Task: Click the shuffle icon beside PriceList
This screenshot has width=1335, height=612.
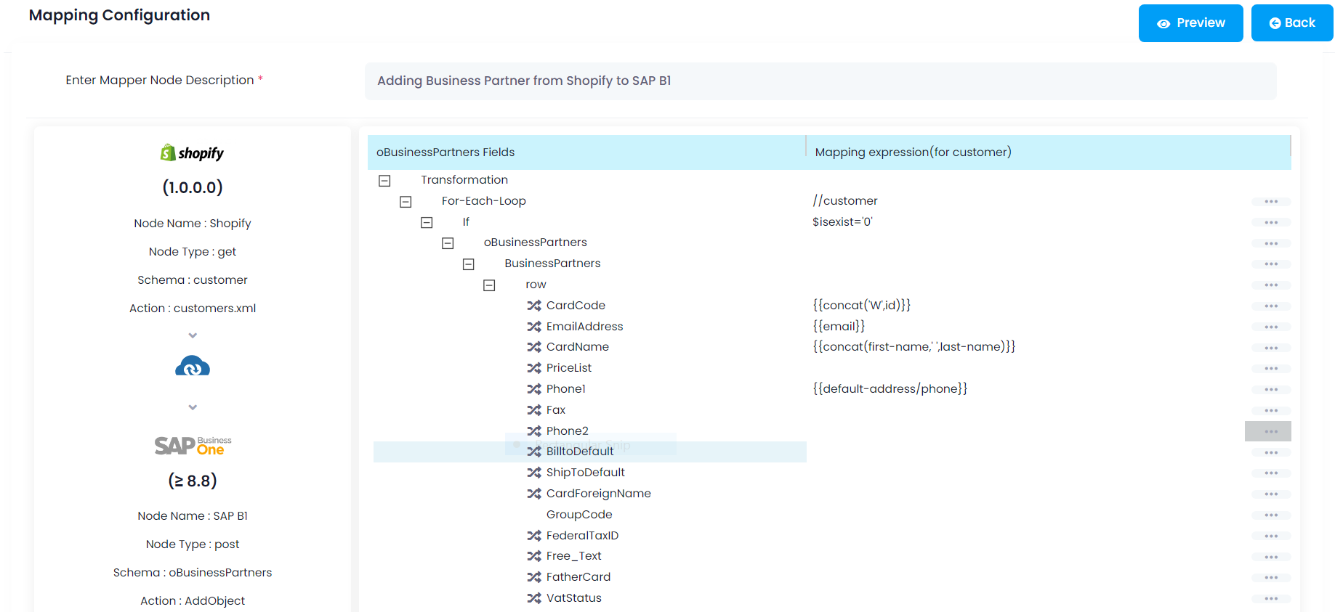Action: click(534, 368)
